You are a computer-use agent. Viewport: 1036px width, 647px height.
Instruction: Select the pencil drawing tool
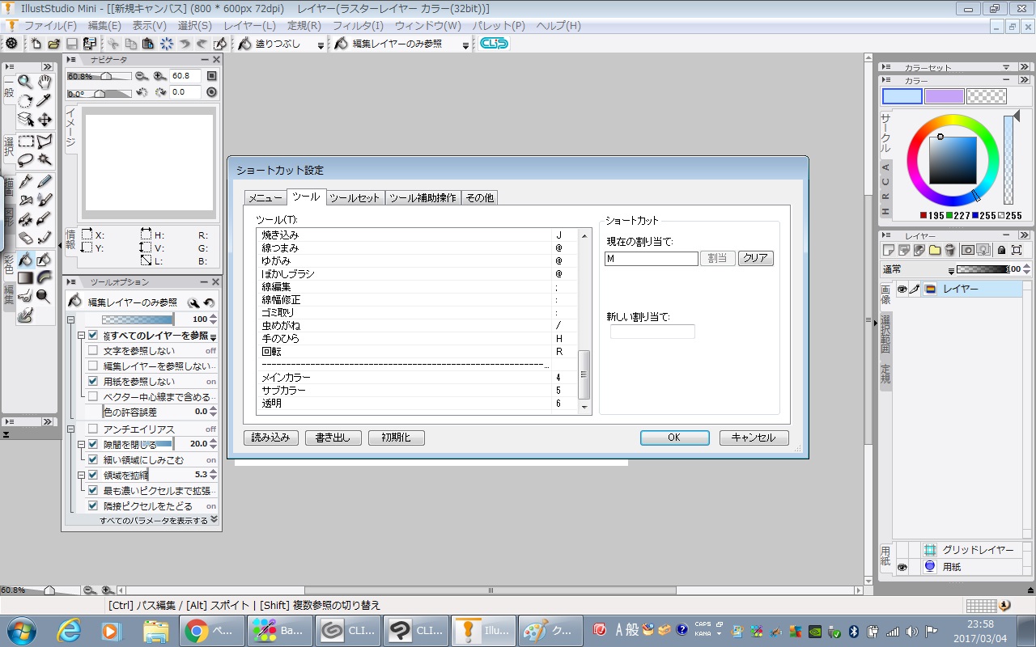click(x=45, y=181)
